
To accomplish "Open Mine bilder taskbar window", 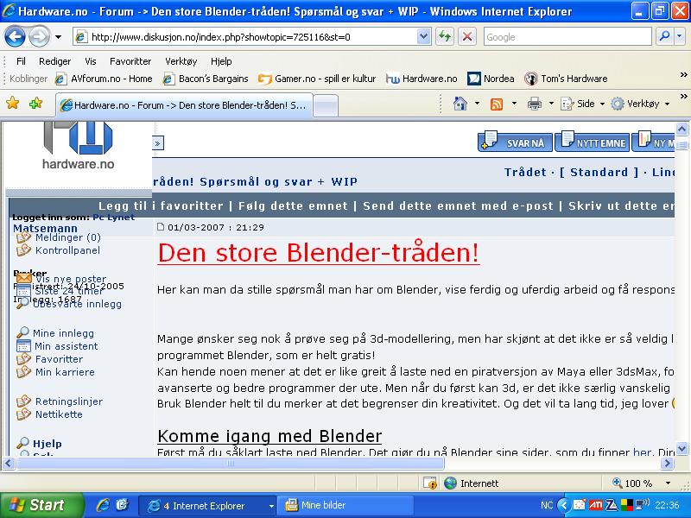I will 345,505.
